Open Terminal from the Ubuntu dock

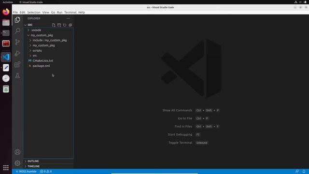[x=6, y=33]
